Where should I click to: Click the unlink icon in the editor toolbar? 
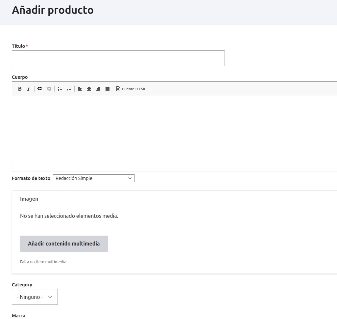point(49,89)
